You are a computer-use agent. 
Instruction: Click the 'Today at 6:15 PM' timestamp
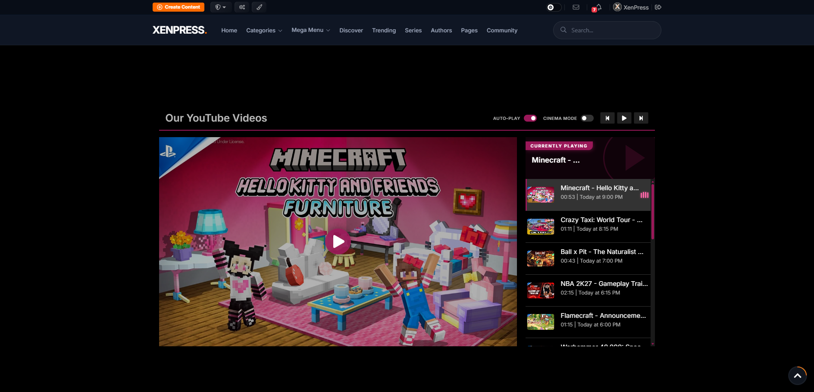(x=599, y=293)
